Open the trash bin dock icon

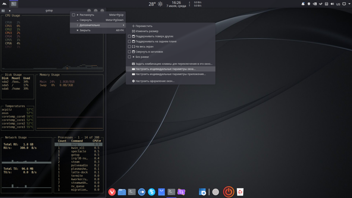pyautogui.click(x=240, y=192)
